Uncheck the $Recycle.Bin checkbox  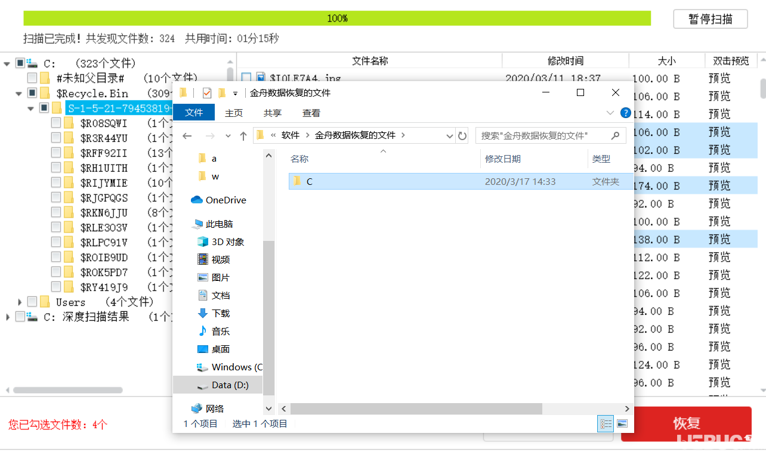[32, 93]
